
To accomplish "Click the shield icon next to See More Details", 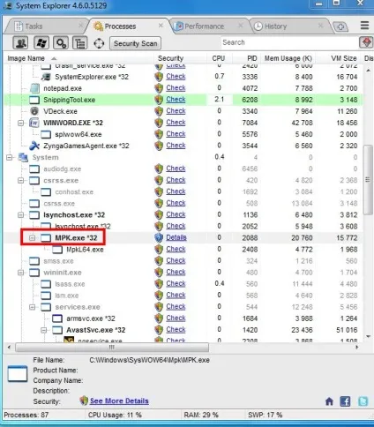I will pyautogui.click(x=84, y=401).
